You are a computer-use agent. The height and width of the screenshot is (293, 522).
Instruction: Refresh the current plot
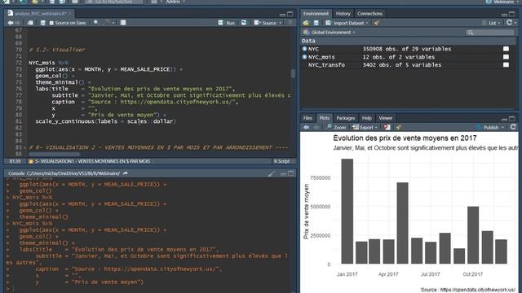[513, 127]
